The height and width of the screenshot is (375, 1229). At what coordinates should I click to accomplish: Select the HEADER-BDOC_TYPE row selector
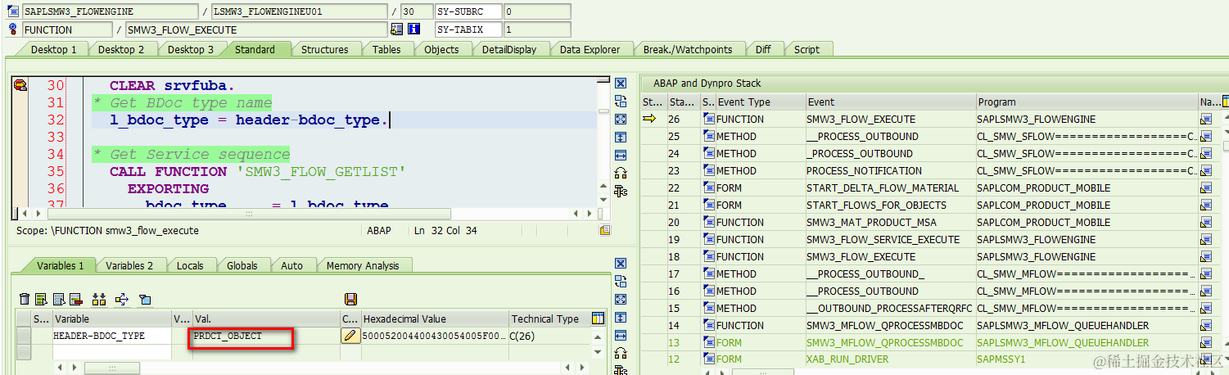[24, 336]
